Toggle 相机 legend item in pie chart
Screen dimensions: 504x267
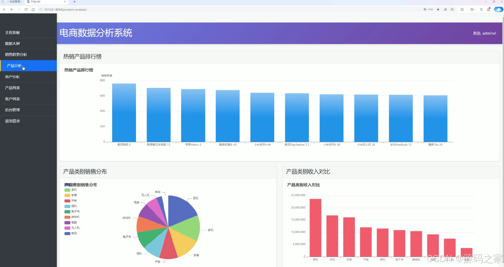click(71, 206)
